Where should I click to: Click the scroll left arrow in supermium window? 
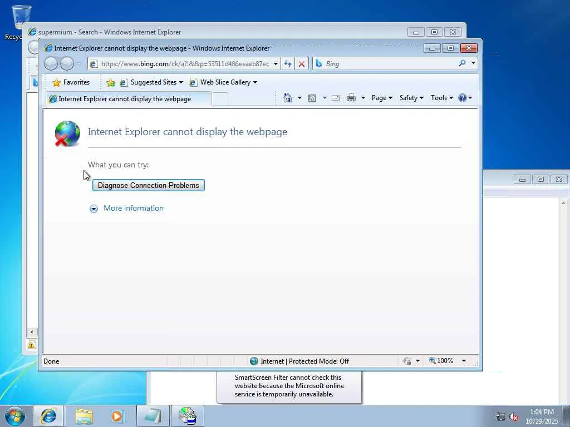[32, 332]
